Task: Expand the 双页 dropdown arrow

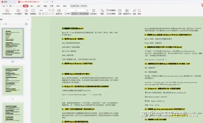Action: pos(78,14)
